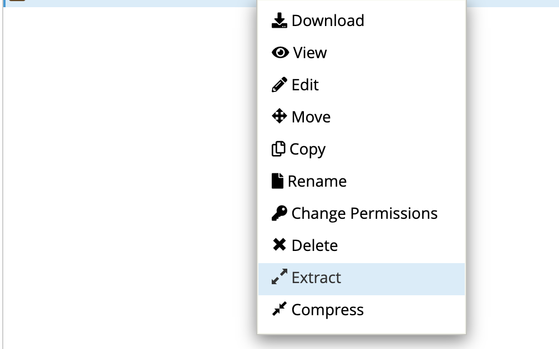The height and width of the screenshot is (349, 559).
Task: Click the Download tray icon
Action: click(x=279, y=20)
